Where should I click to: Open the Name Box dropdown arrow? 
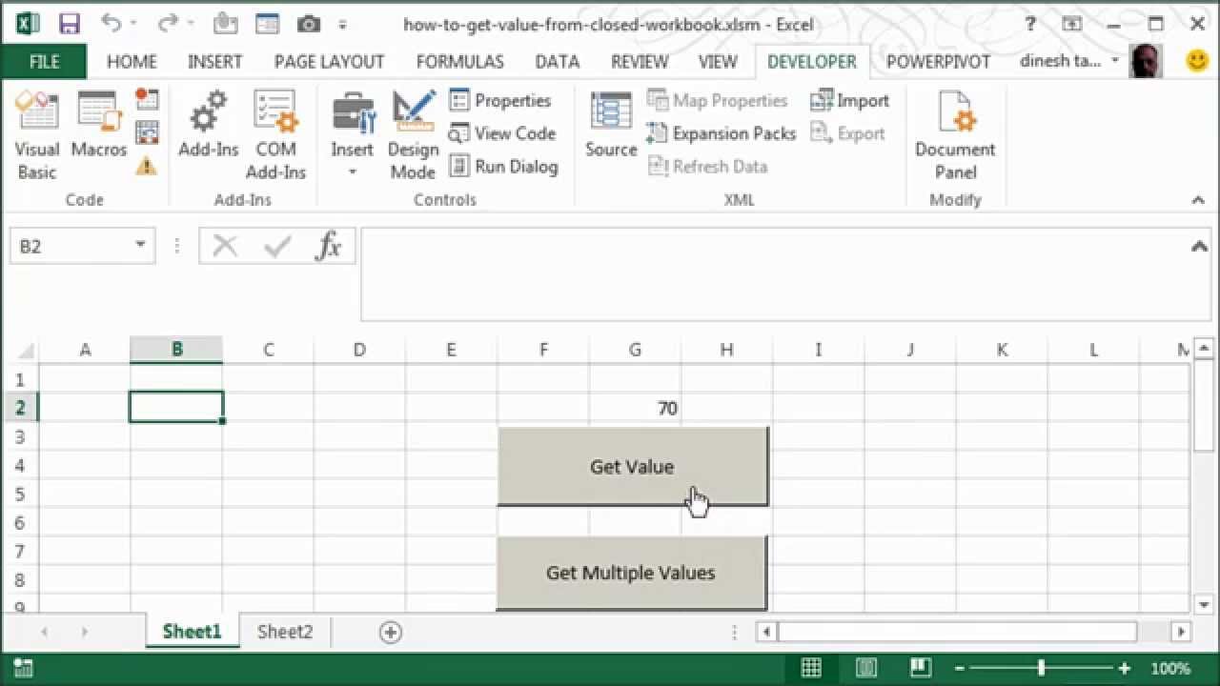coord(140,246)
